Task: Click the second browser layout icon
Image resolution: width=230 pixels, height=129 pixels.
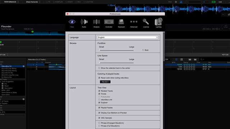Action: pyautogui.click(x=195, y=59)
